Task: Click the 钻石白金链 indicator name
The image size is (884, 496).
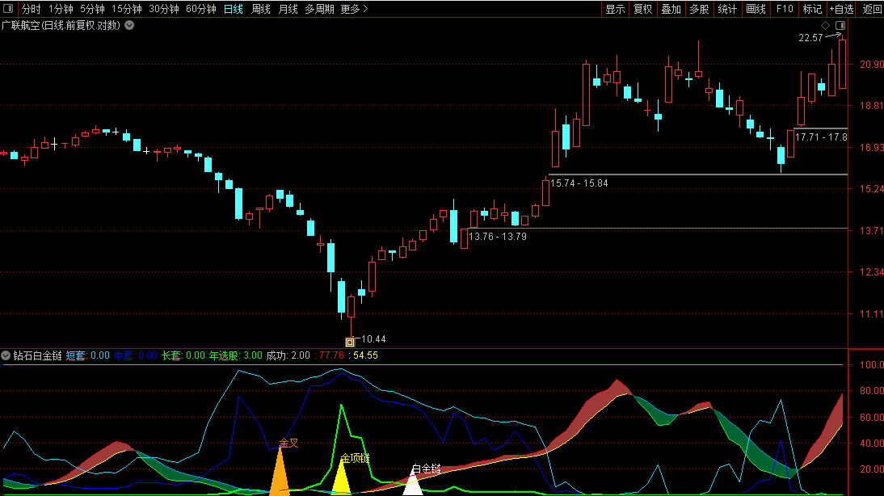Action: pyautogui.click(x=37, y=355)
